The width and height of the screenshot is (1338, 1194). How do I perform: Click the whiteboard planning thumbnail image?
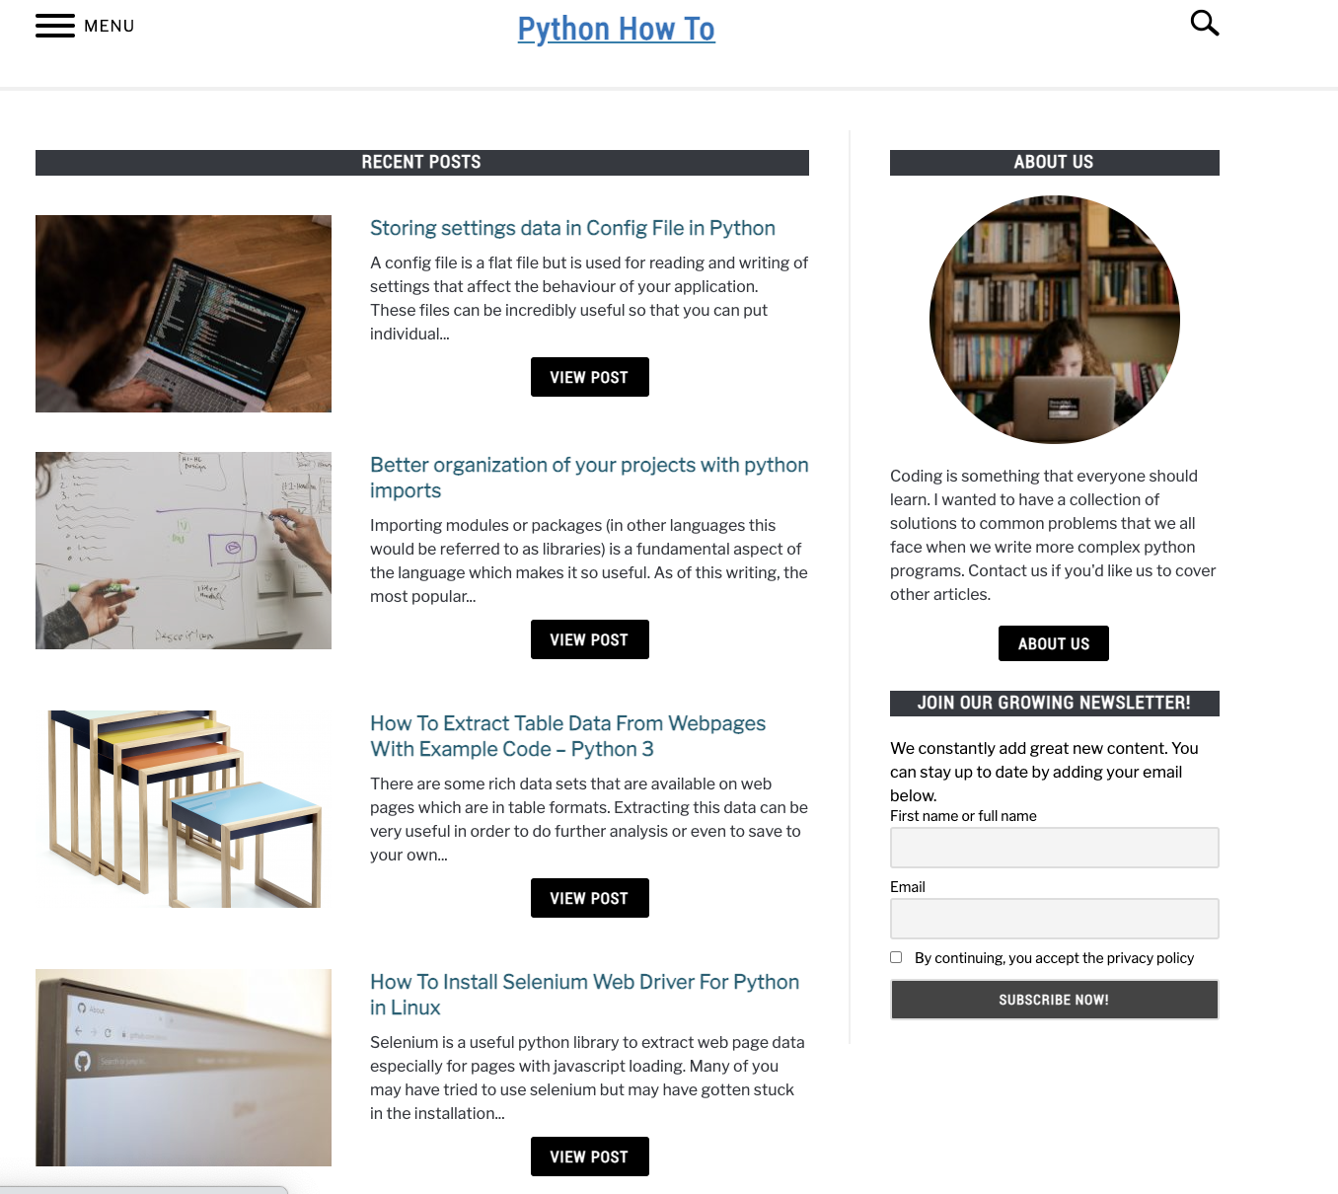point(184,551)
